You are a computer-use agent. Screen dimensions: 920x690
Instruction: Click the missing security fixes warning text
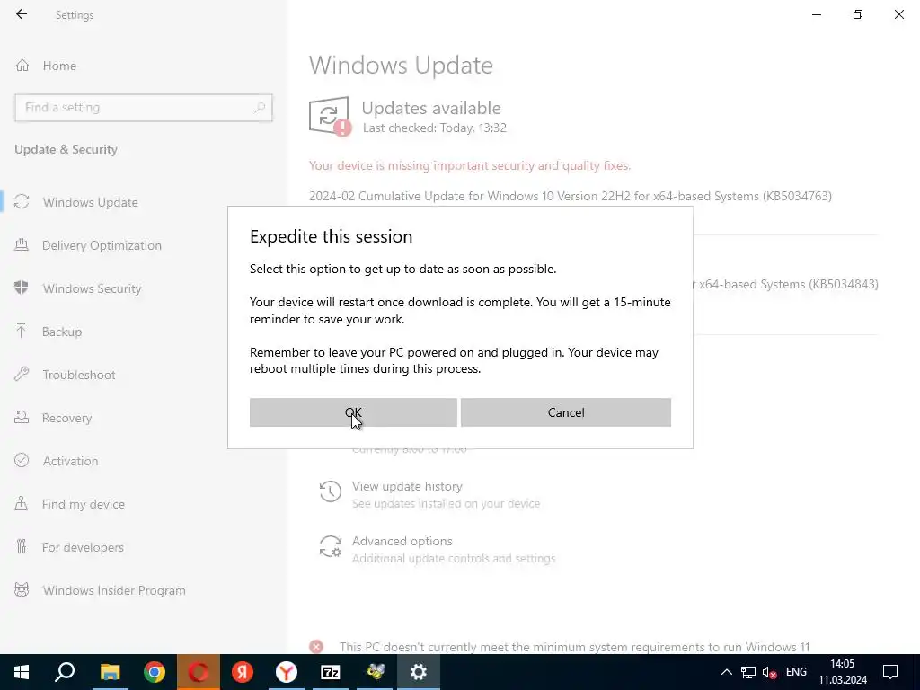[469, 165]
